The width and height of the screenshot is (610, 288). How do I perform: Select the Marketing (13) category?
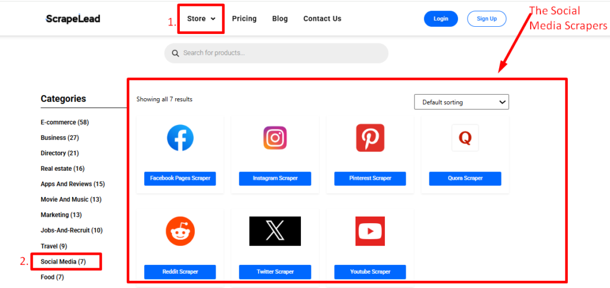click(61, 215)
